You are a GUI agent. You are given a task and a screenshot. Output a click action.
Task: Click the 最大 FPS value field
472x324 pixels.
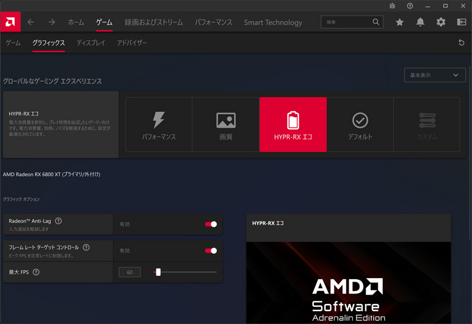(x=130, y=272)
